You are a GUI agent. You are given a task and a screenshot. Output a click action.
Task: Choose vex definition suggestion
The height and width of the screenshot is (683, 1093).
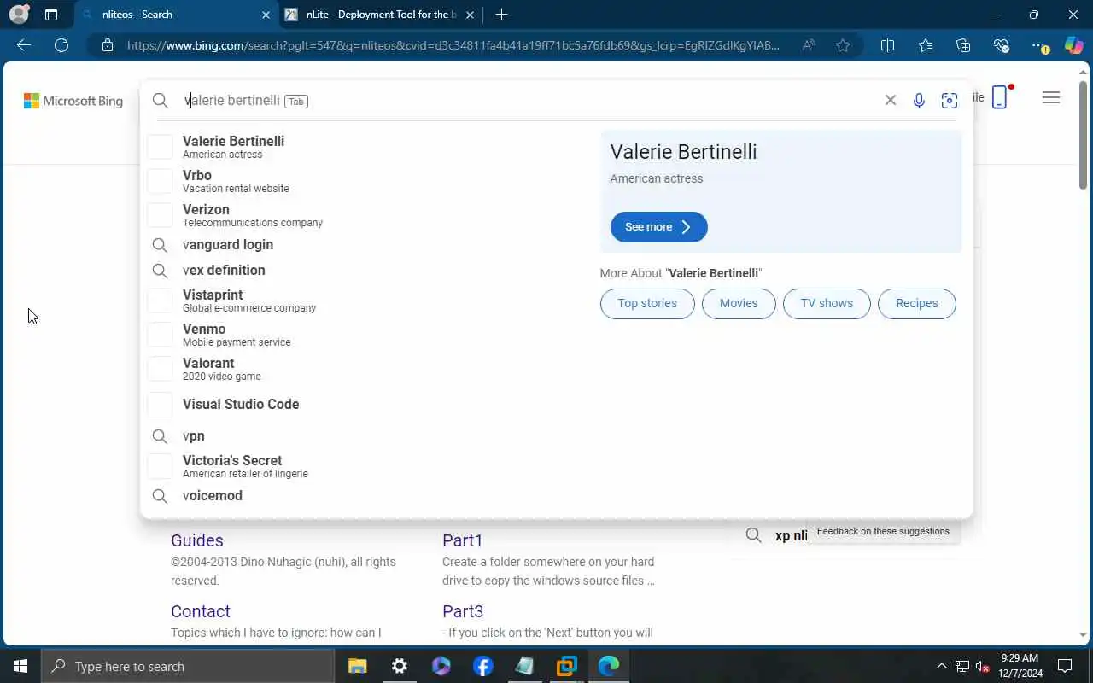[x=367, y=271]
